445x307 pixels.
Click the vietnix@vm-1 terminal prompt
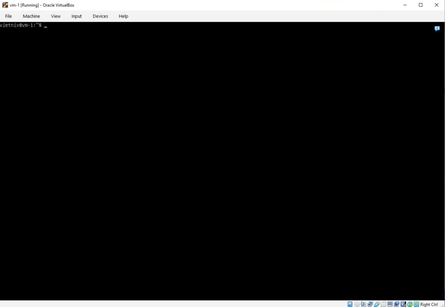click(21, 25)
